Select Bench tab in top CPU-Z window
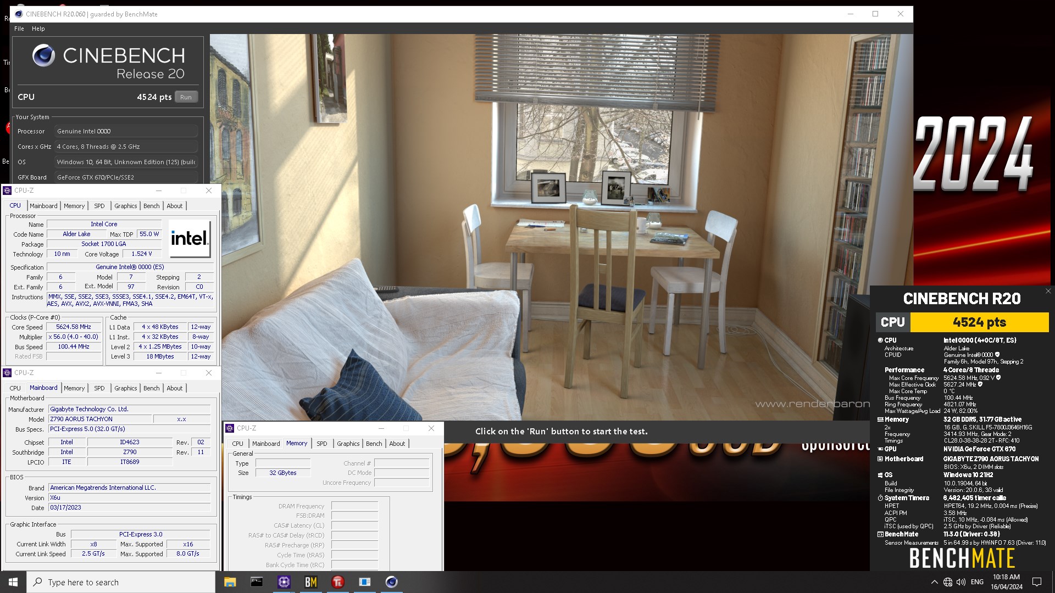 click(152, 206)
